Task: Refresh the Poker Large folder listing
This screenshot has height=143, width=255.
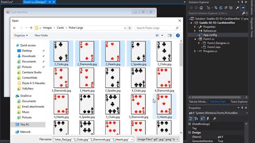Action: point(129,28)
